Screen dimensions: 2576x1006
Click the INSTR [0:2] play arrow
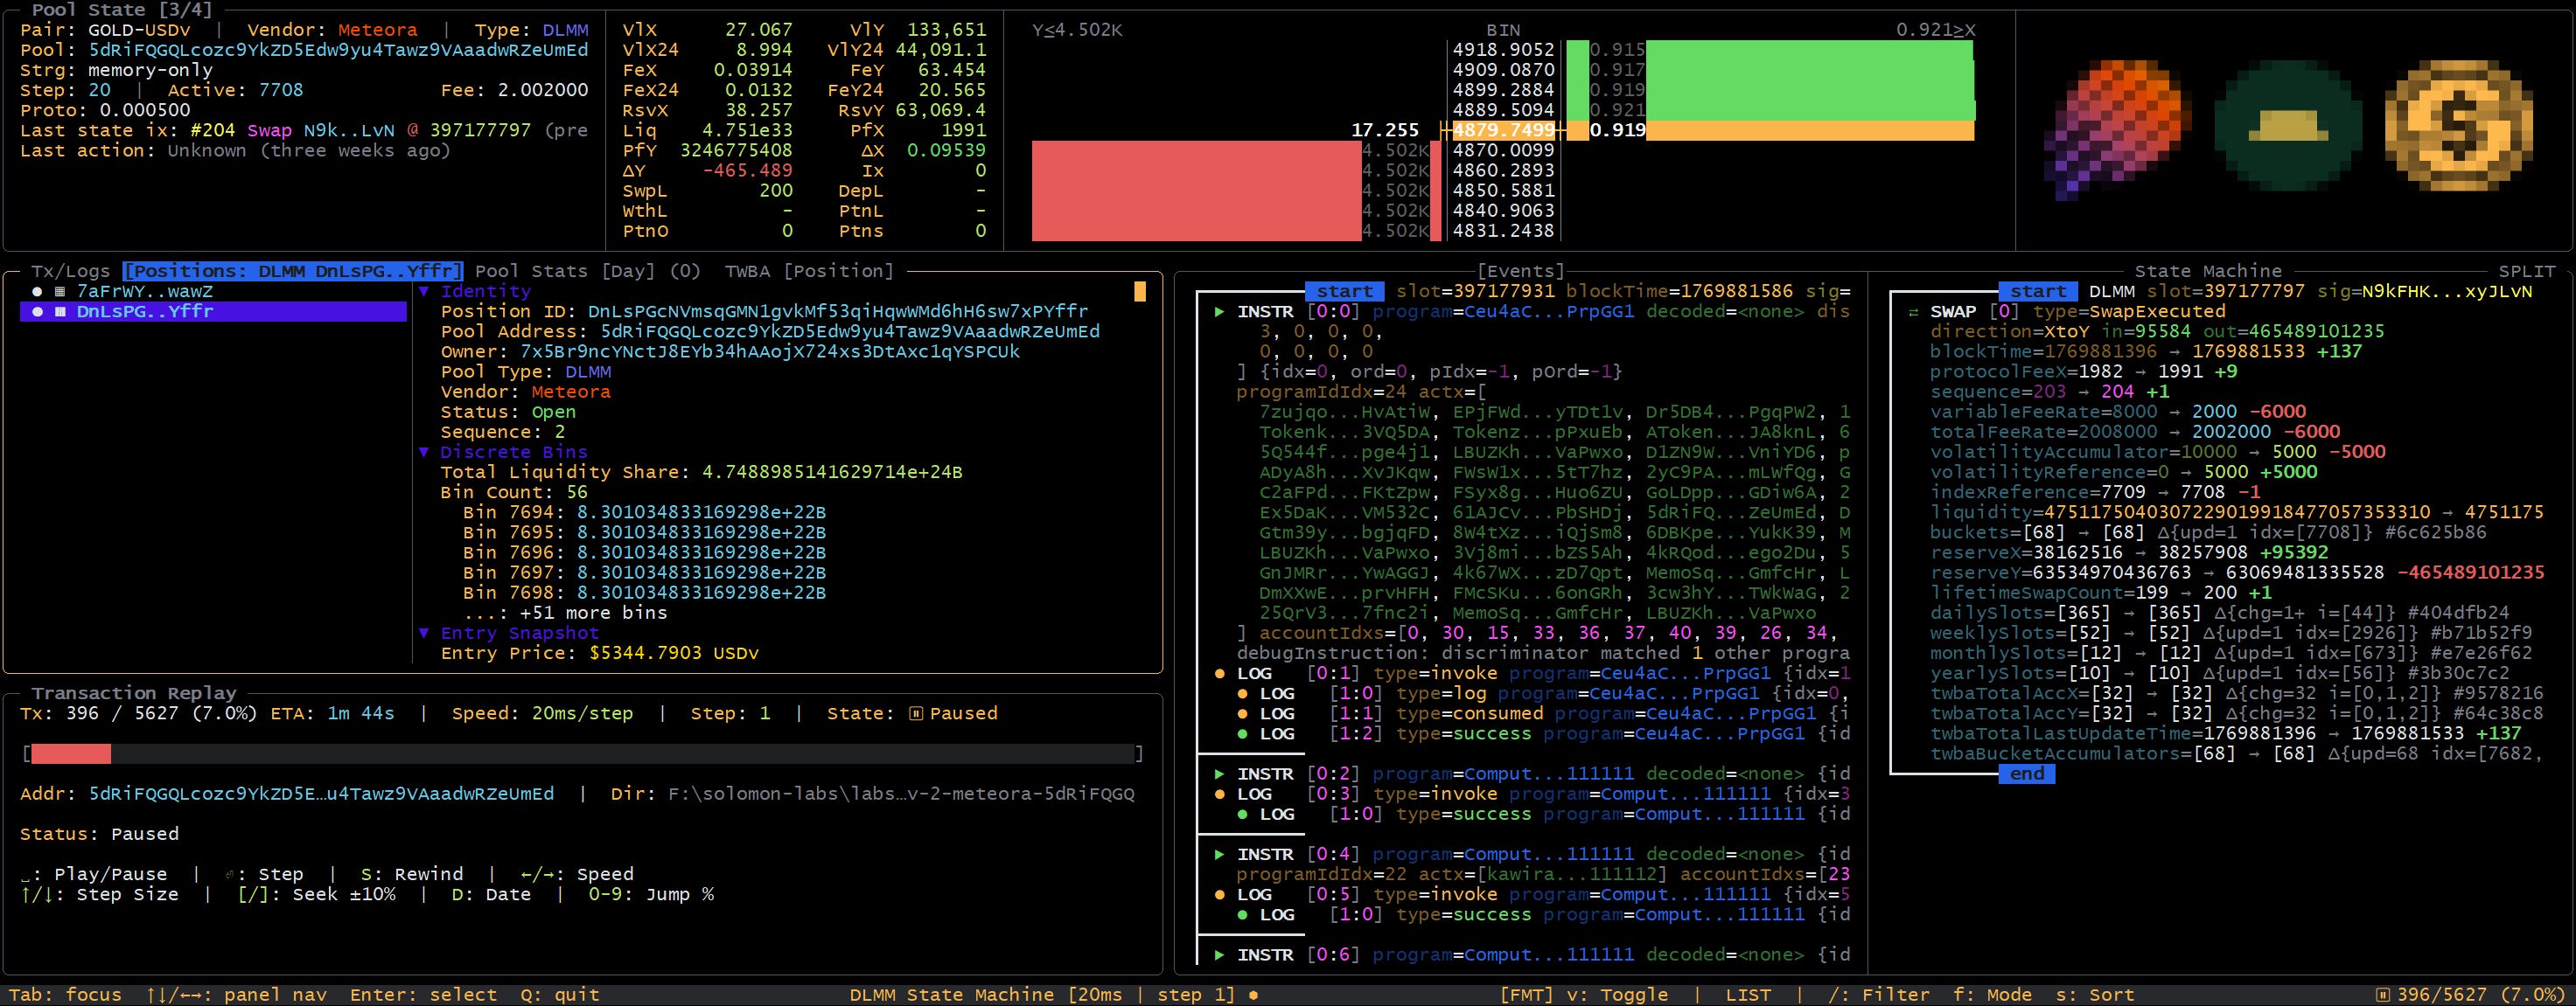coord(1219,774)
